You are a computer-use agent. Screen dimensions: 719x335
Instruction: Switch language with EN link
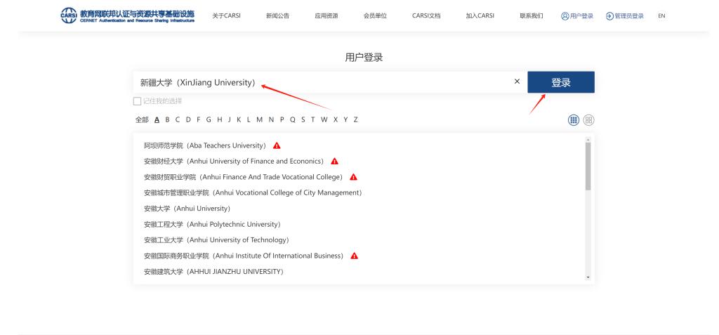click(661, 15)
